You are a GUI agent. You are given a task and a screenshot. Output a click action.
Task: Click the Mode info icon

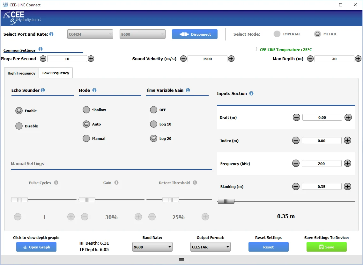point(94,90)
